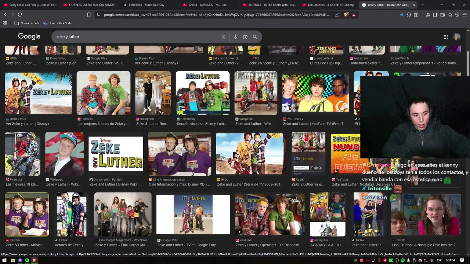
Task: Open the Google account avatar
Action: [x=456, y=37]
